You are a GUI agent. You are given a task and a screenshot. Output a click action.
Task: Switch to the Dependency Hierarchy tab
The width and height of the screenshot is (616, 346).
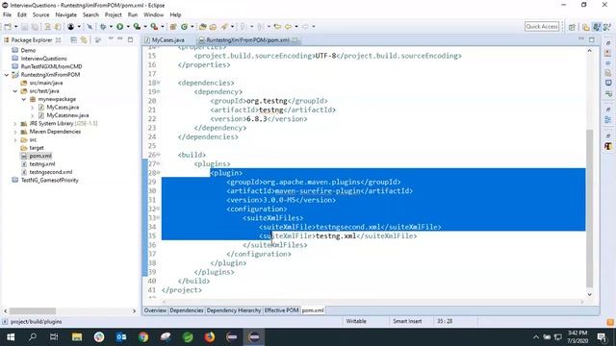click(x=234, y=310)
